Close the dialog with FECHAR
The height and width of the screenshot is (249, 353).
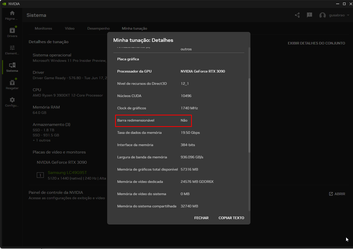point(201,218)
